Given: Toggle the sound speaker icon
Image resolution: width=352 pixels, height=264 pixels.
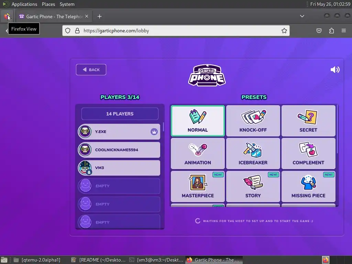Looking at the screenshot, I should (335, 69).
